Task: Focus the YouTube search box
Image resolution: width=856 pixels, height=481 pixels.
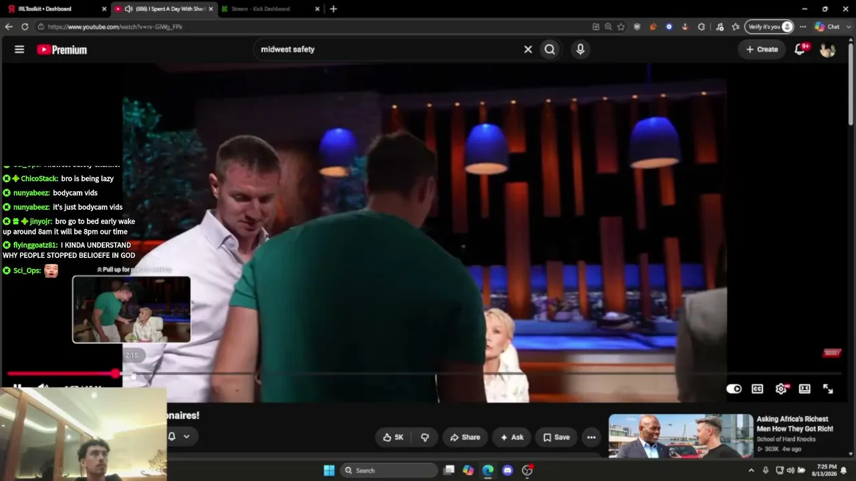Action: pos(388,49)
